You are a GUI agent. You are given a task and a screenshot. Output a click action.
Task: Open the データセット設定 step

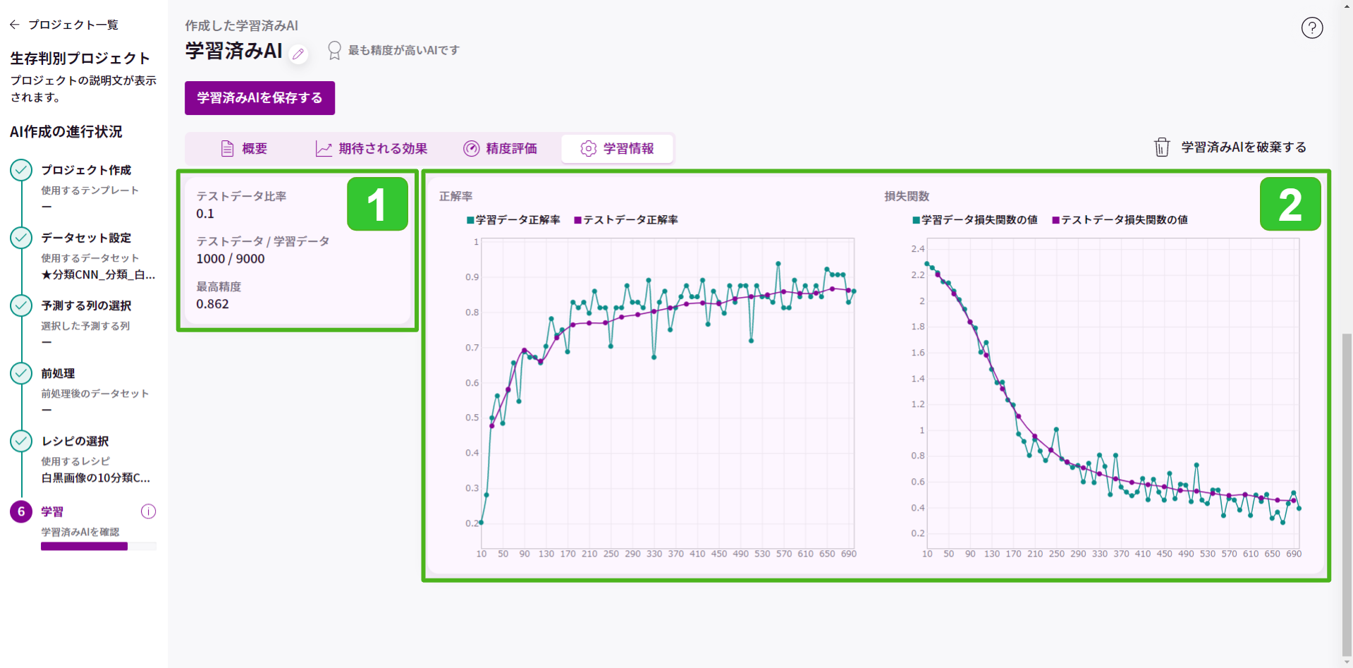coord(86,238)
